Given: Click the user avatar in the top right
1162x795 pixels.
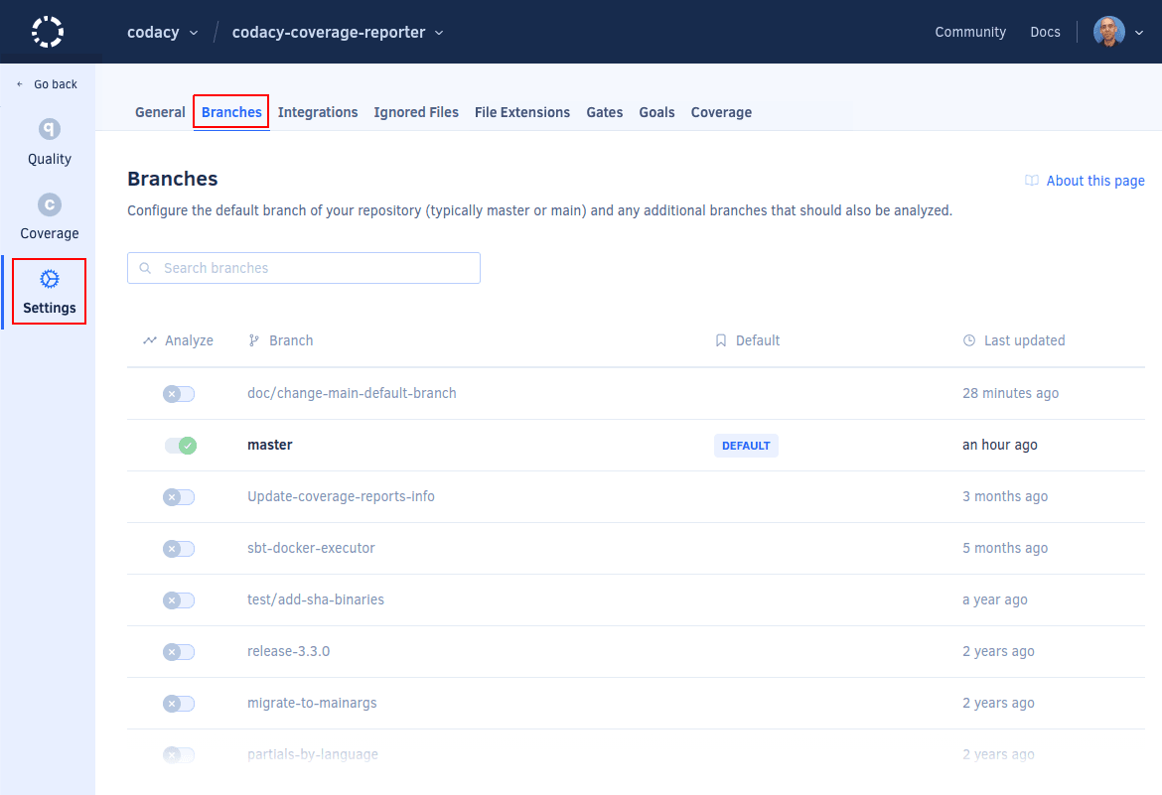Looking at the screenshot, I should point(1107,31).
